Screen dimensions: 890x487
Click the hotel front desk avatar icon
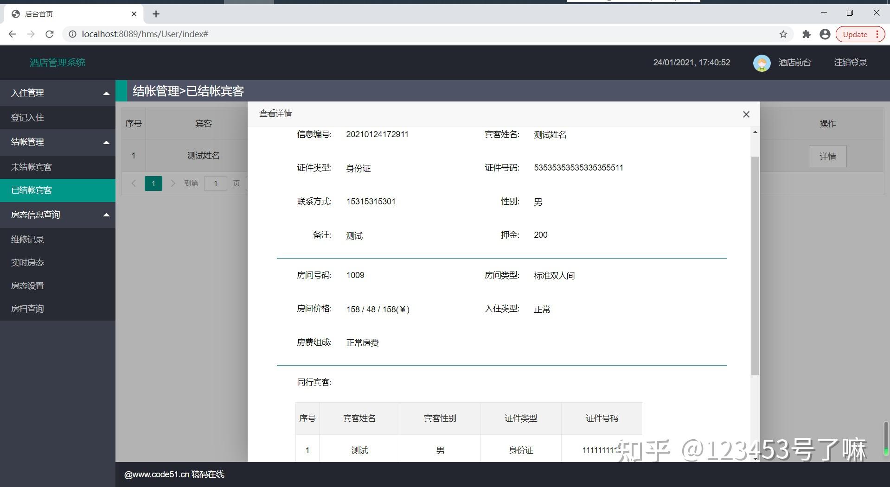[762, 63]
